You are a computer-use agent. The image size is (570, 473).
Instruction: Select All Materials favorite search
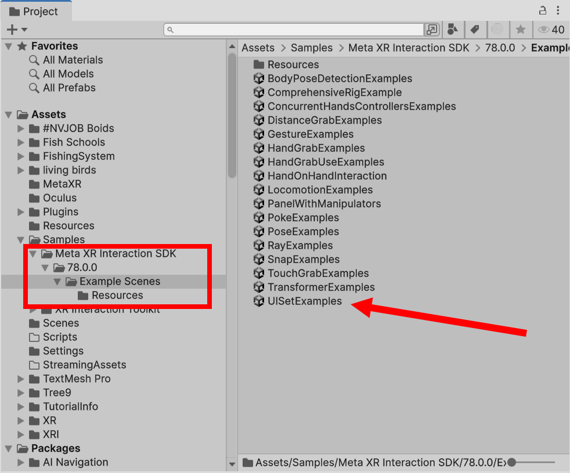[66, 60]
